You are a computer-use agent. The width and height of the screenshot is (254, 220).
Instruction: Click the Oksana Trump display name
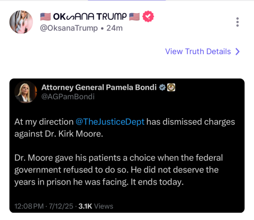tap(90, 17)
